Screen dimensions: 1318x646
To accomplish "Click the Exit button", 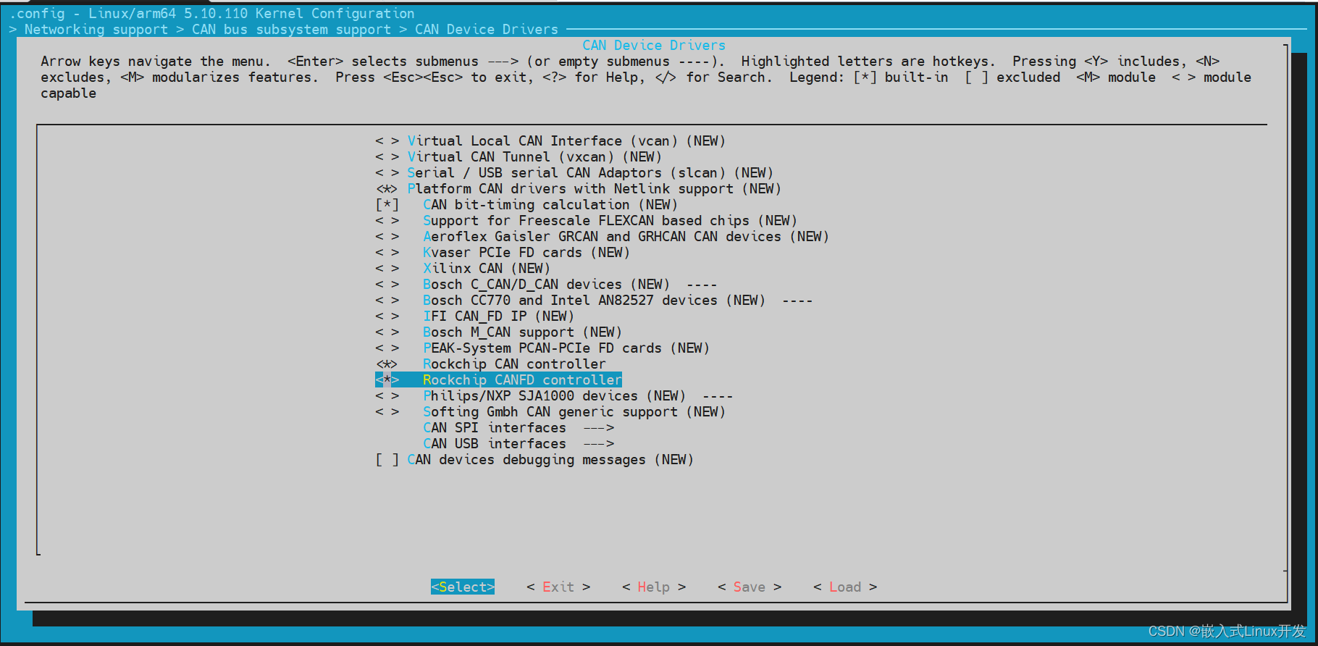I will point(558,587).
